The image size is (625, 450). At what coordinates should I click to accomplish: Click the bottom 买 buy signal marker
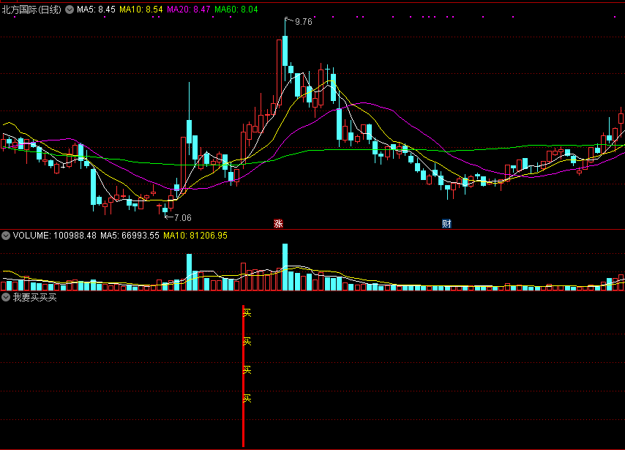pos(247,399)
